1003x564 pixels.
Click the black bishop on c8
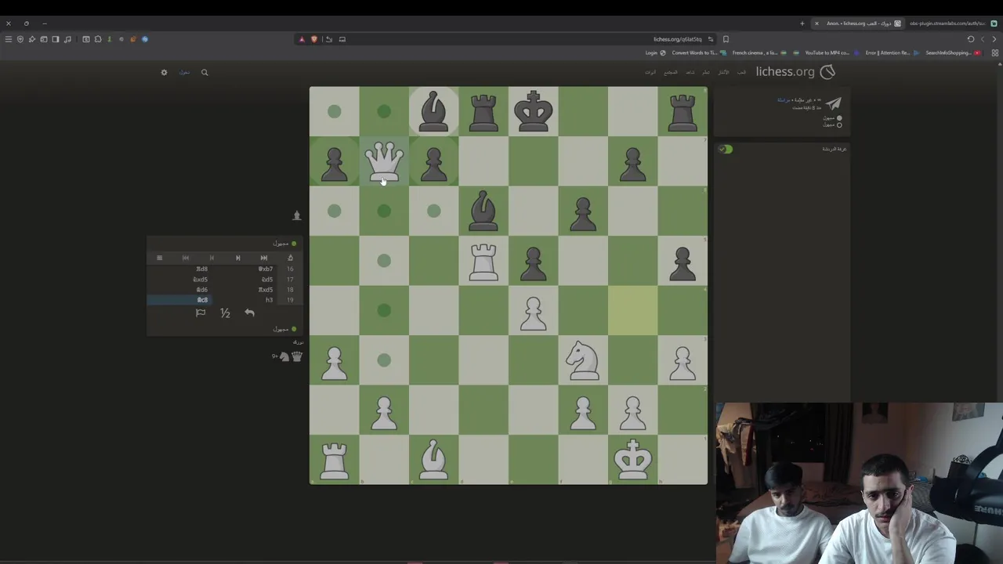pyautogui.click(x=433, y=111)
